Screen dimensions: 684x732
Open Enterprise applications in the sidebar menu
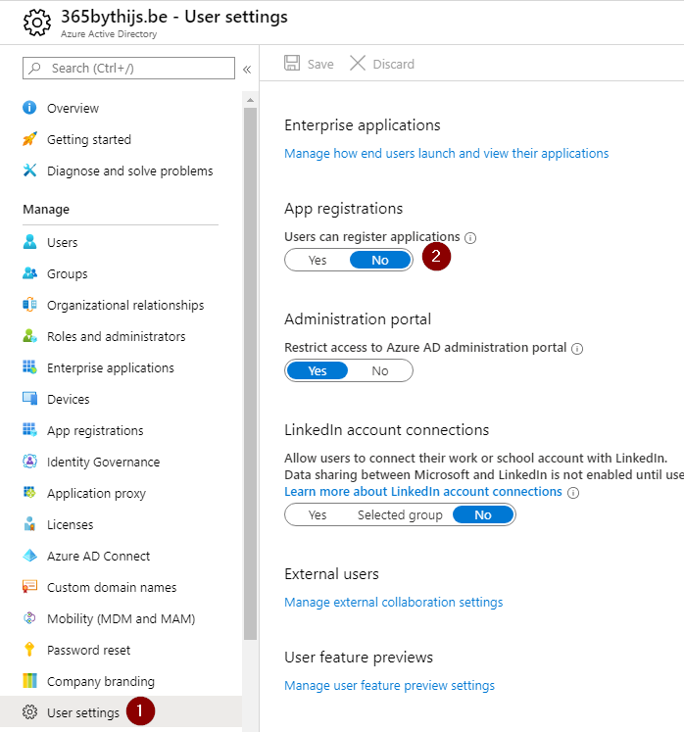[x=110, y=367]
